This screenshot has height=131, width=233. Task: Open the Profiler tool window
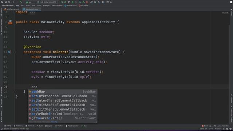[59, 126]
